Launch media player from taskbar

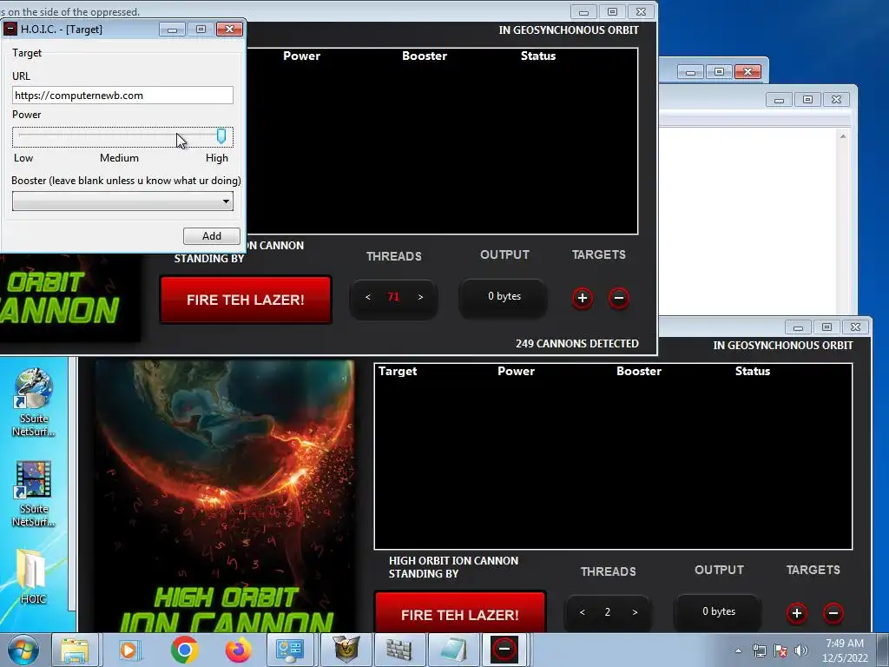point(128,650)
